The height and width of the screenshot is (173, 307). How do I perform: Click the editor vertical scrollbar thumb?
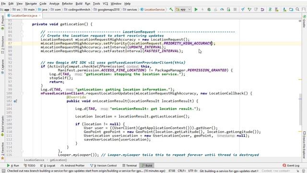300,110
